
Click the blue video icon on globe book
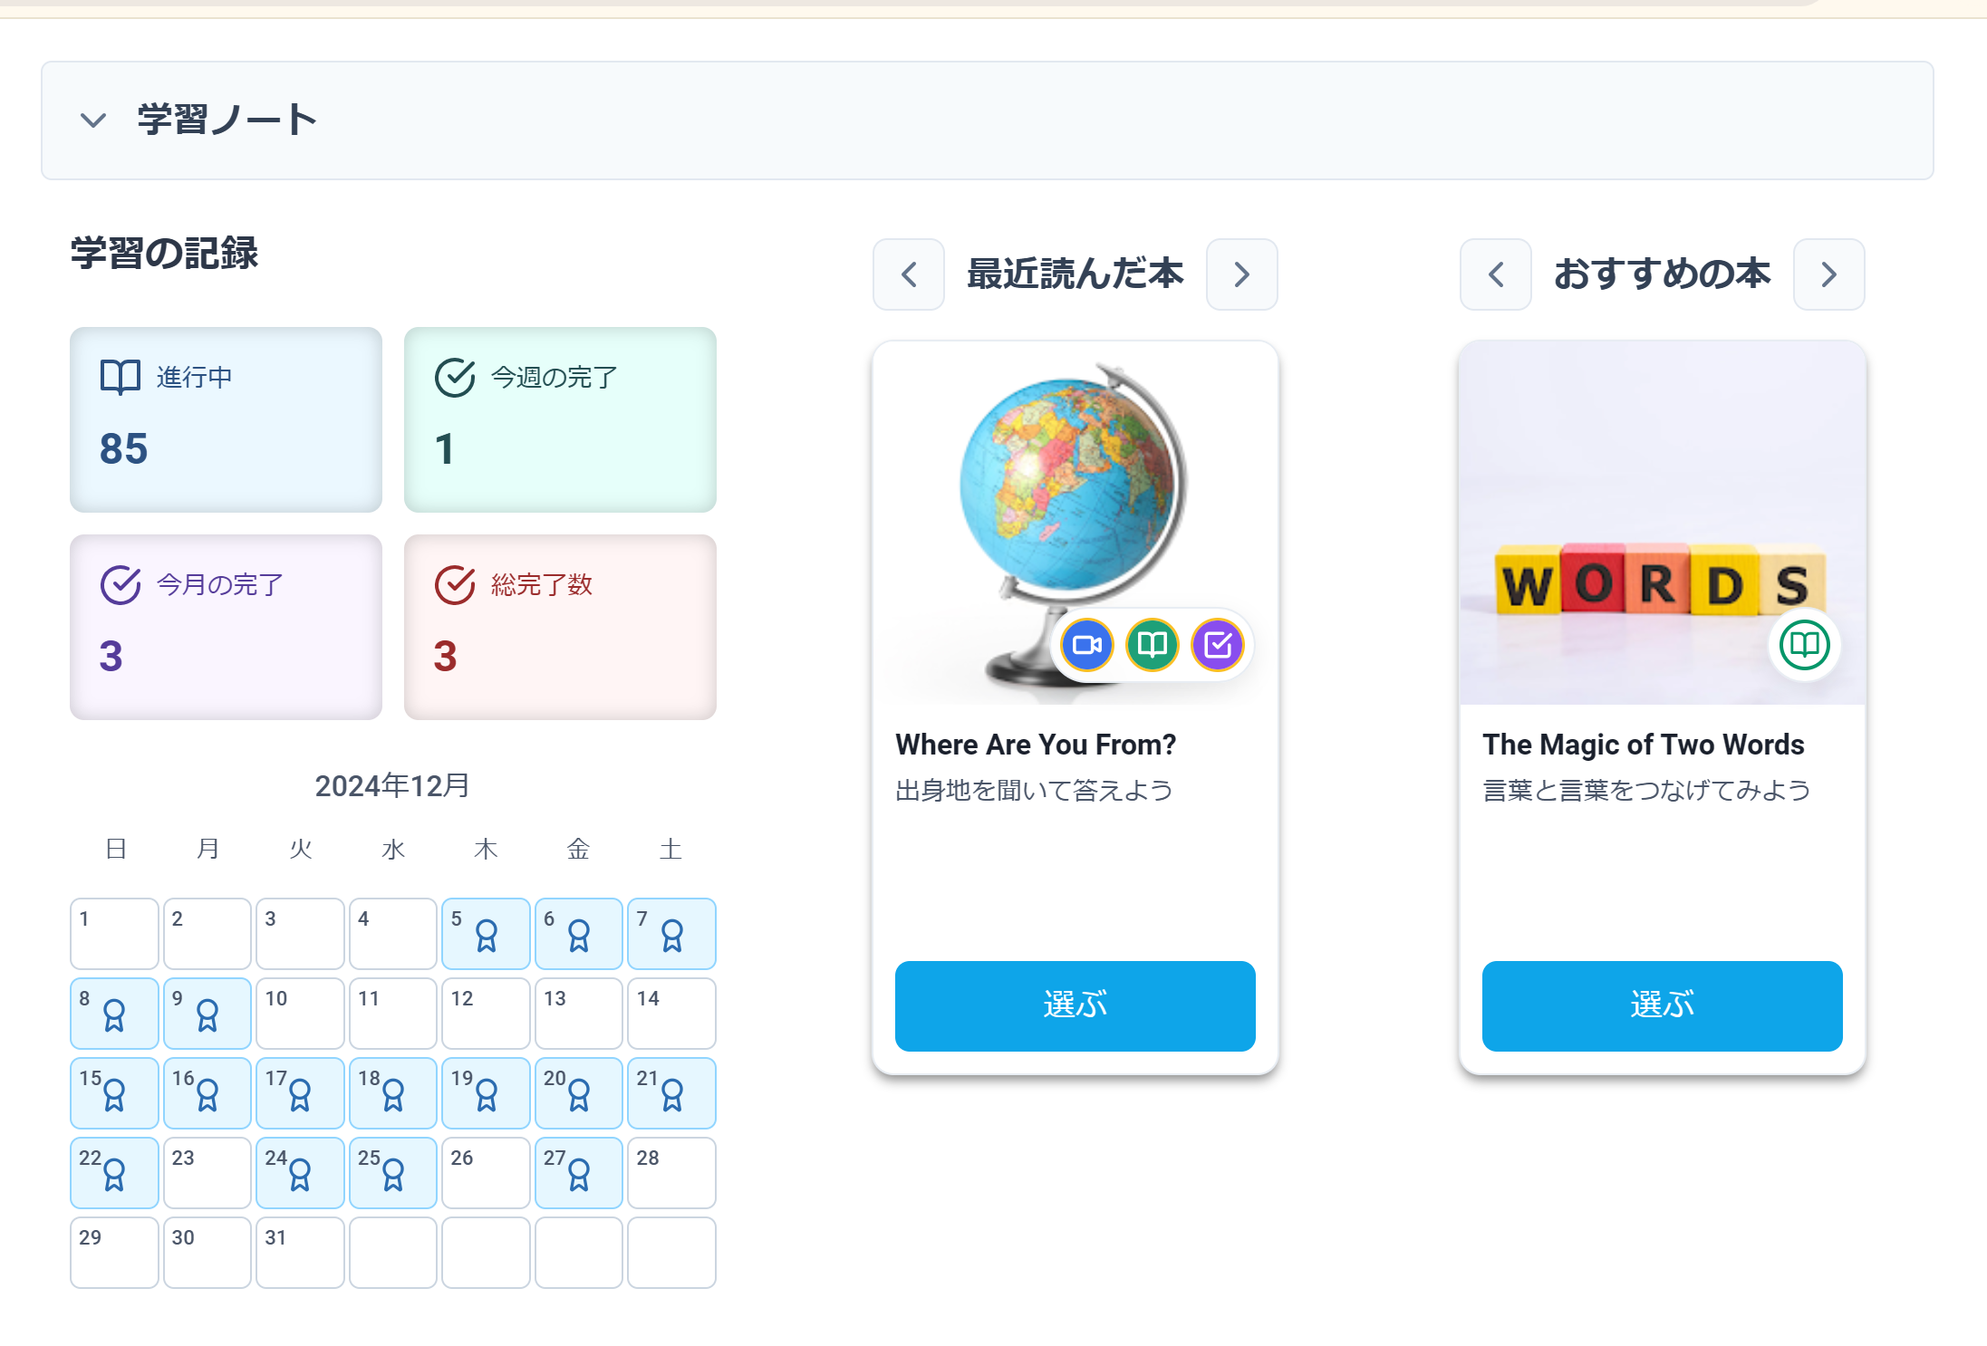[x=1087, y=645]
